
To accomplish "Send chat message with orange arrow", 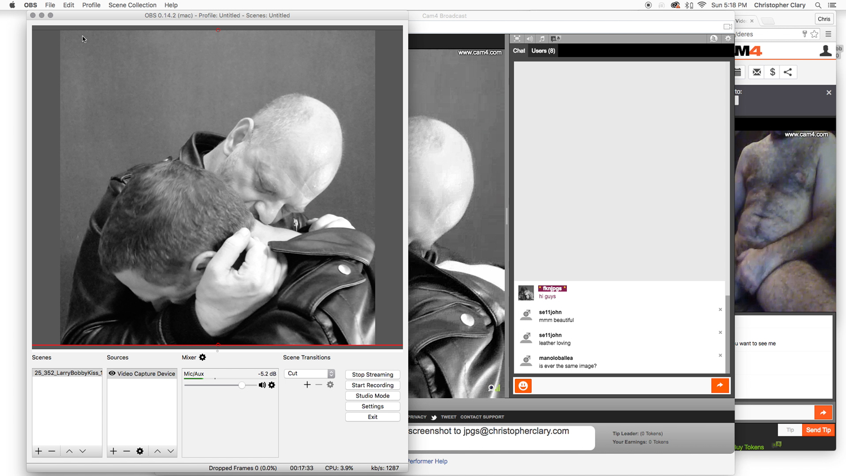I will [x=720, y=386].
